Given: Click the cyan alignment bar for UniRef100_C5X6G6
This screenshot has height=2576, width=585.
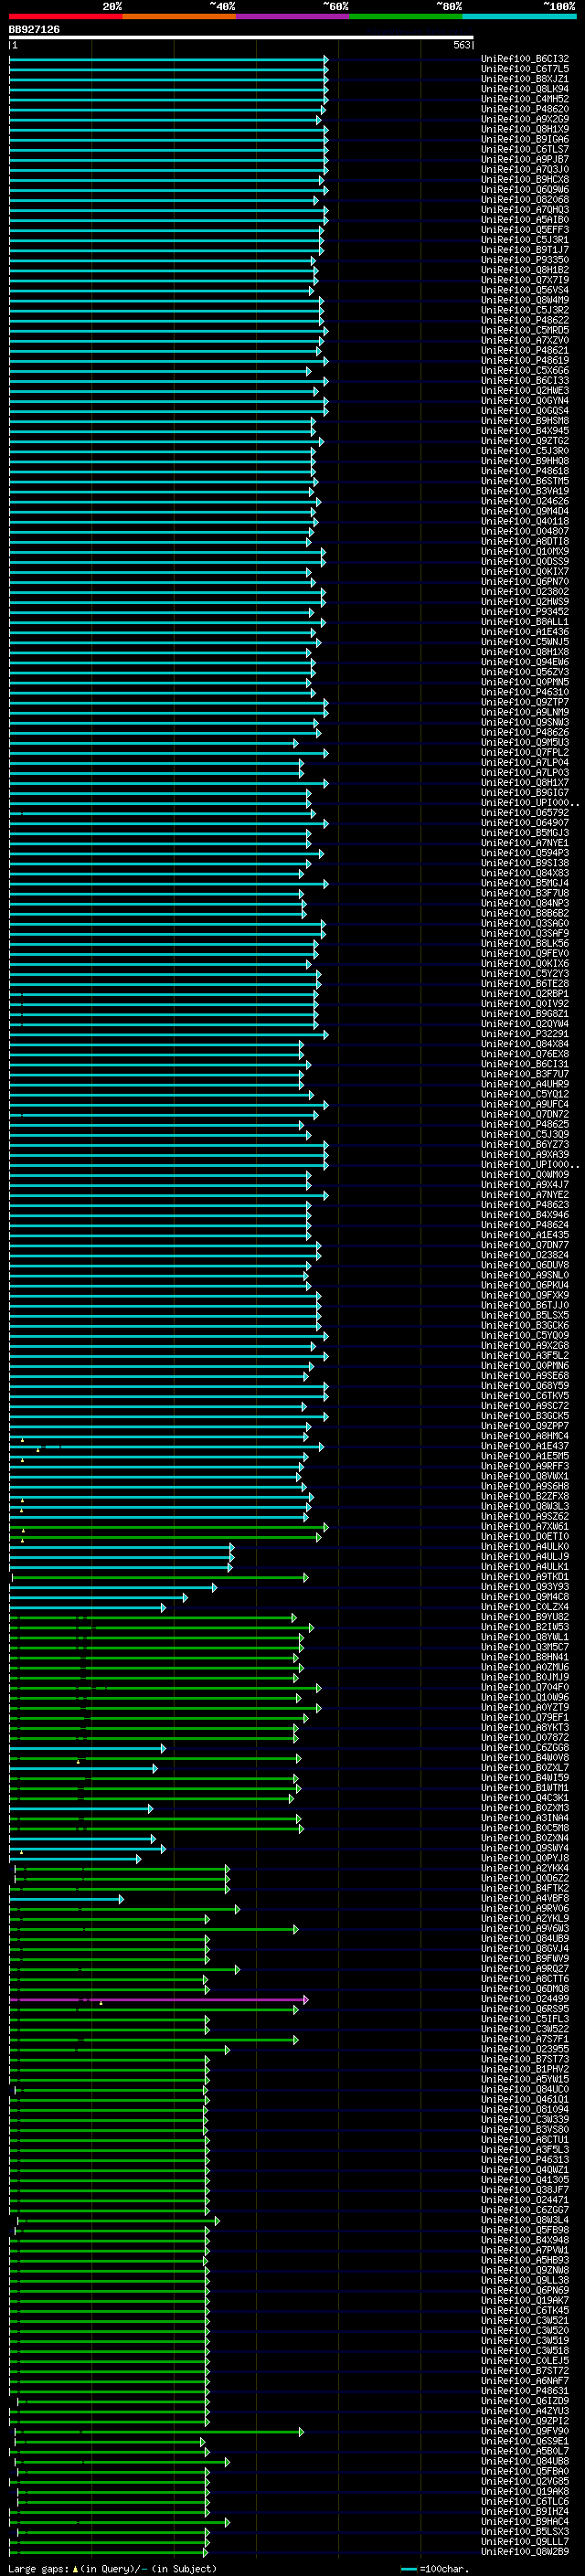Looking at the screenshot, I should [x=160, y=371].
